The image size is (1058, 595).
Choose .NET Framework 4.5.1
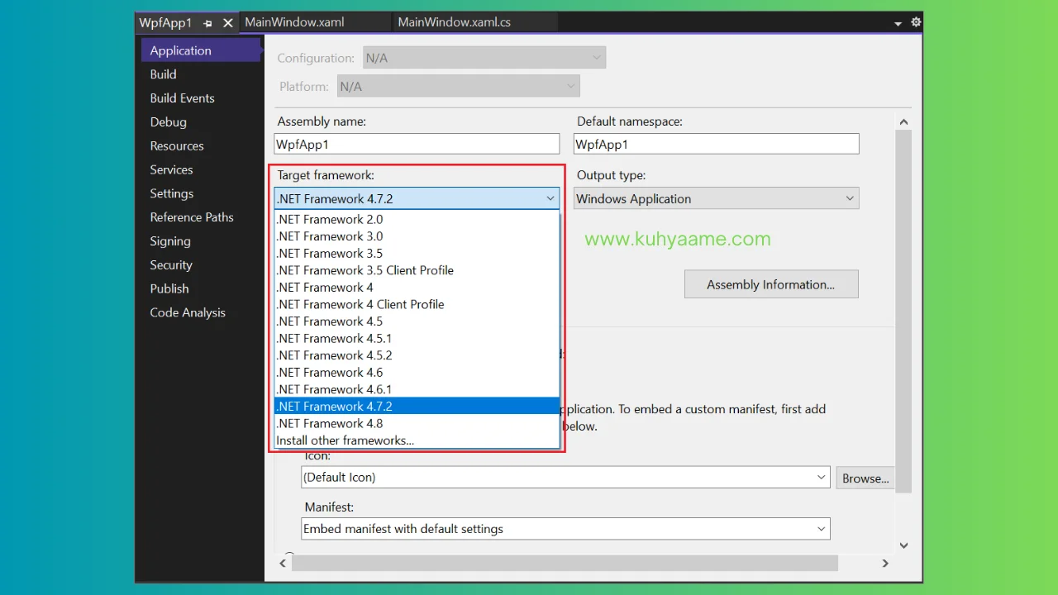417,338
